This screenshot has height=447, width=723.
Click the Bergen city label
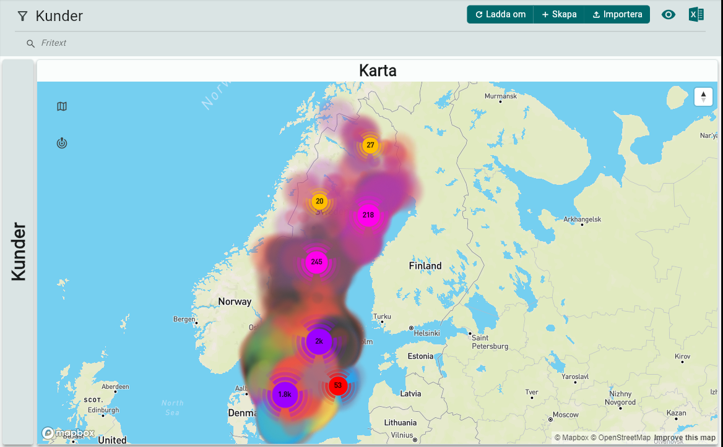coord(184,319)
